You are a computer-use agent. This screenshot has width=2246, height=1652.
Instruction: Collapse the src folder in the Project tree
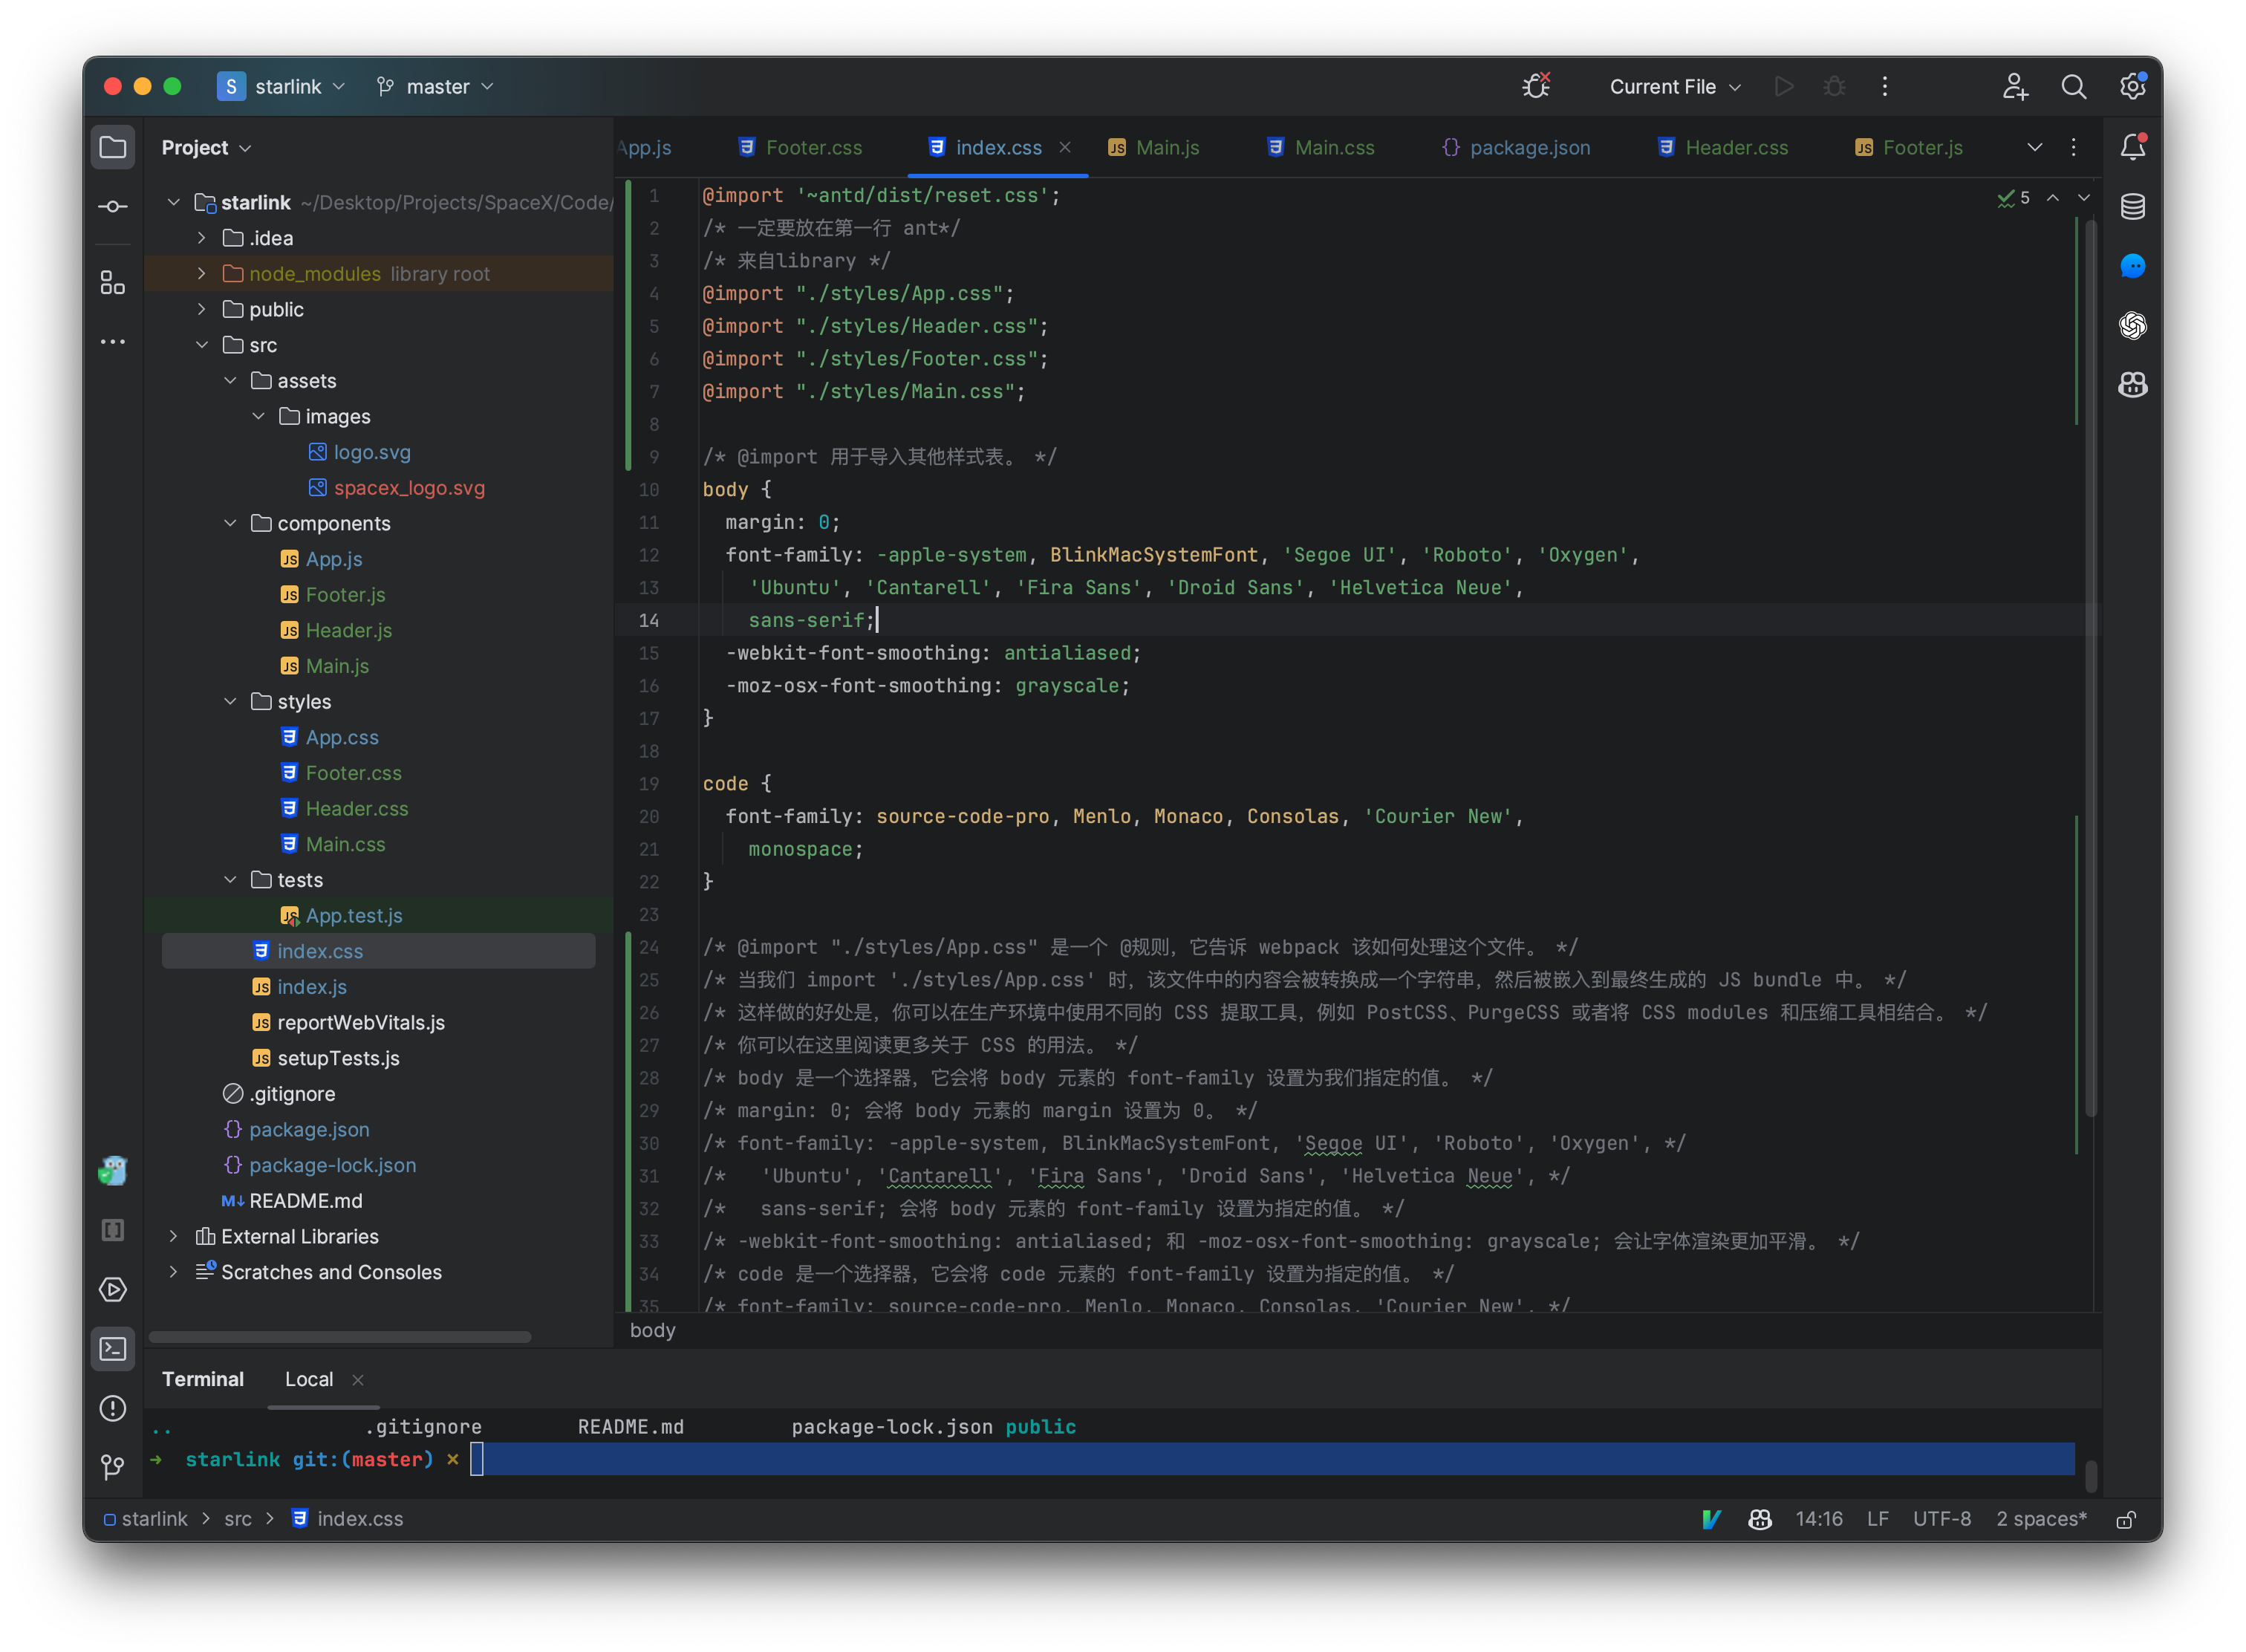pos(204,345)
